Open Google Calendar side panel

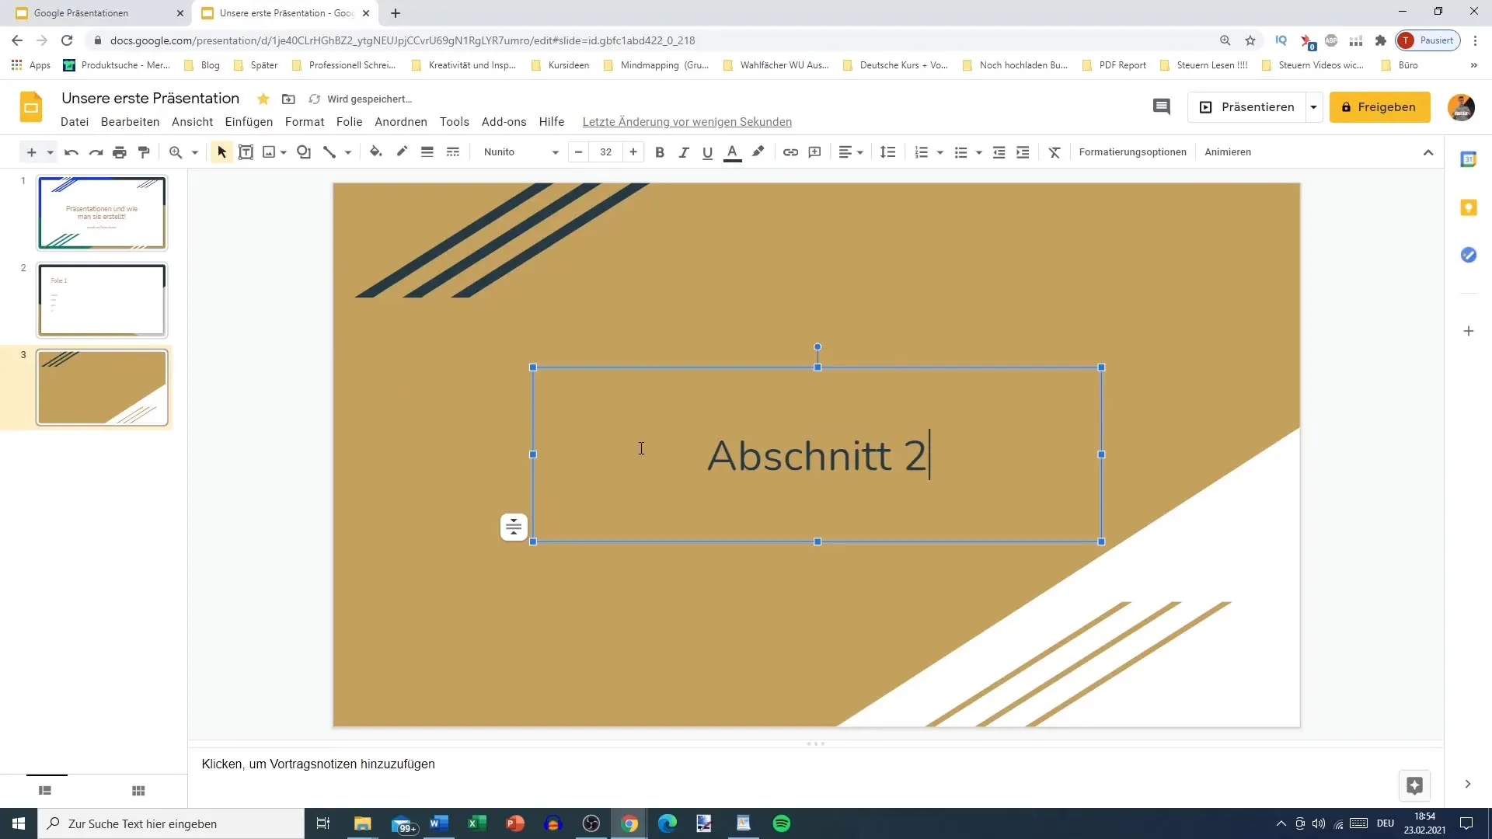[1468, 159]
